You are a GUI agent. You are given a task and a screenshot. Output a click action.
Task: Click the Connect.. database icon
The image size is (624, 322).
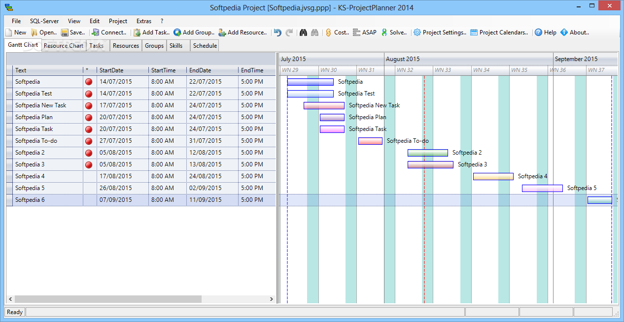click(x=96, y=32)
